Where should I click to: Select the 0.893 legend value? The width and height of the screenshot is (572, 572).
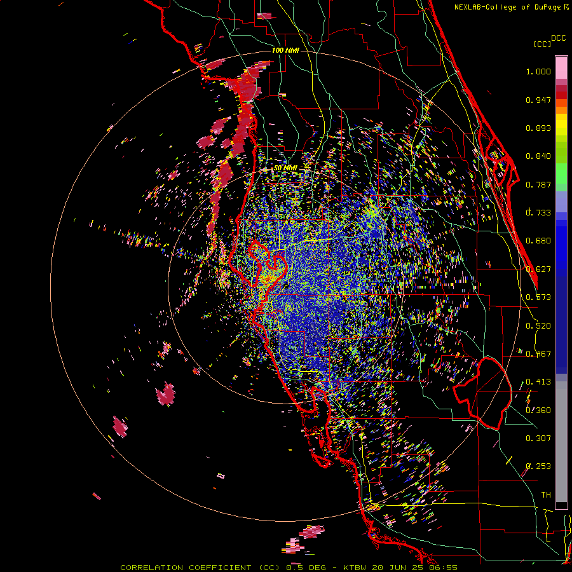[x=538, y=128]
